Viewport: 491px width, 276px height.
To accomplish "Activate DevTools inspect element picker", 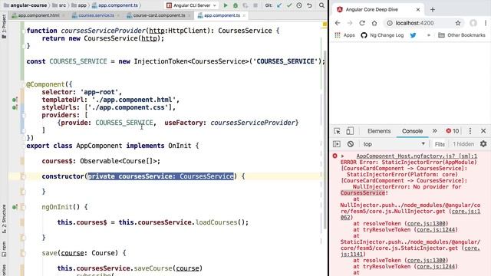I will (338, 131).
